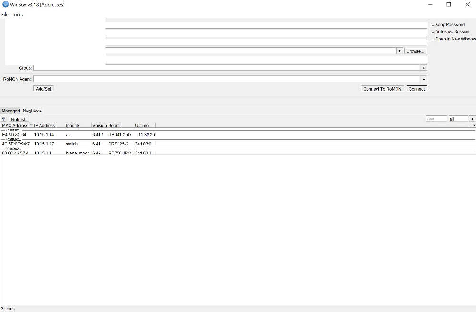The image size is (476, 312).
Task: Open the column chooser arrow at table's right edge
Action: pyautogui.click(x=474, y=125)
